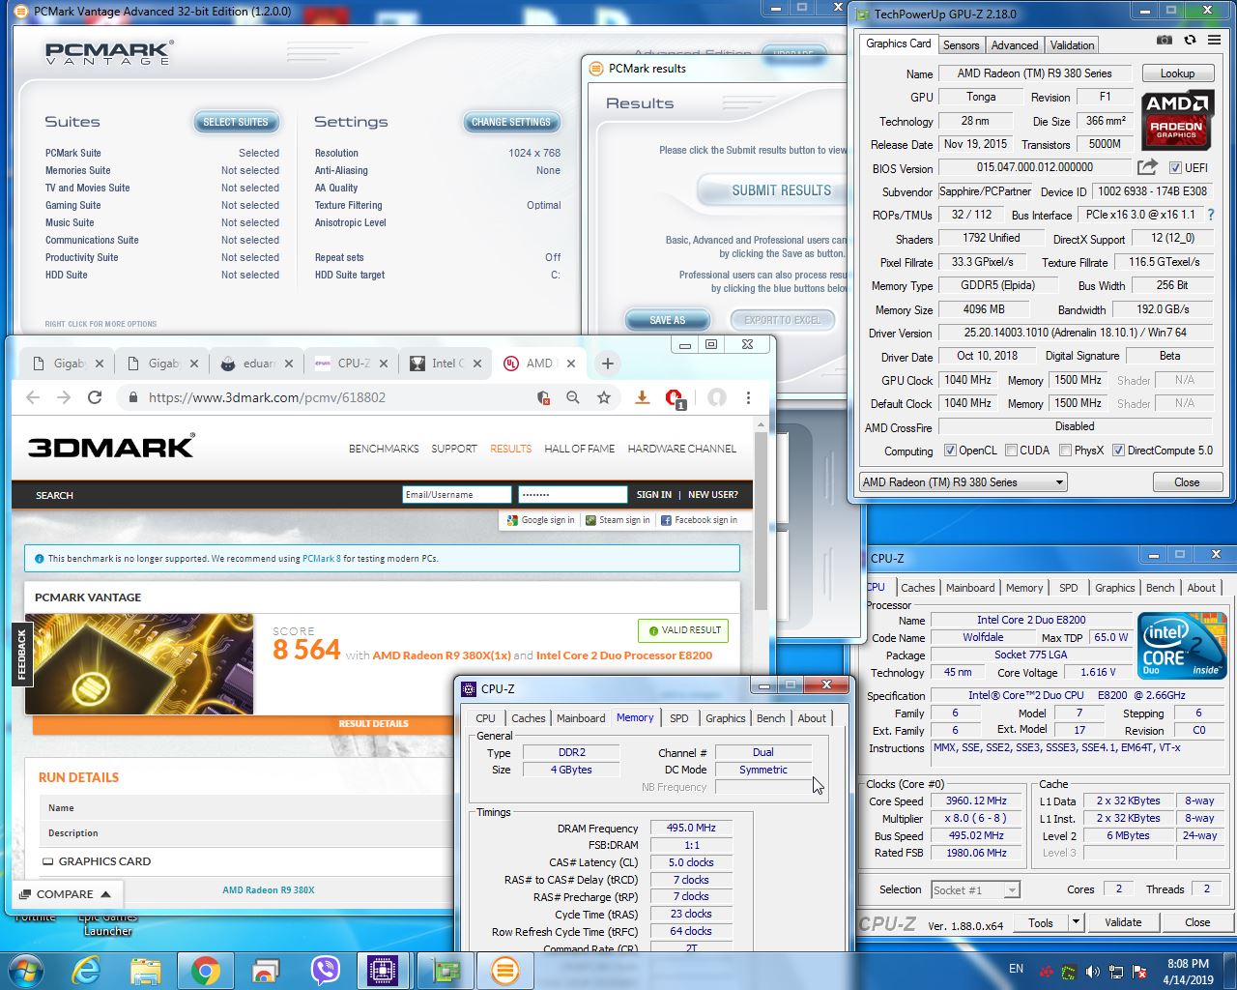
Task: Close the AMD Chrome tab
Action: [x=571, y=364]
